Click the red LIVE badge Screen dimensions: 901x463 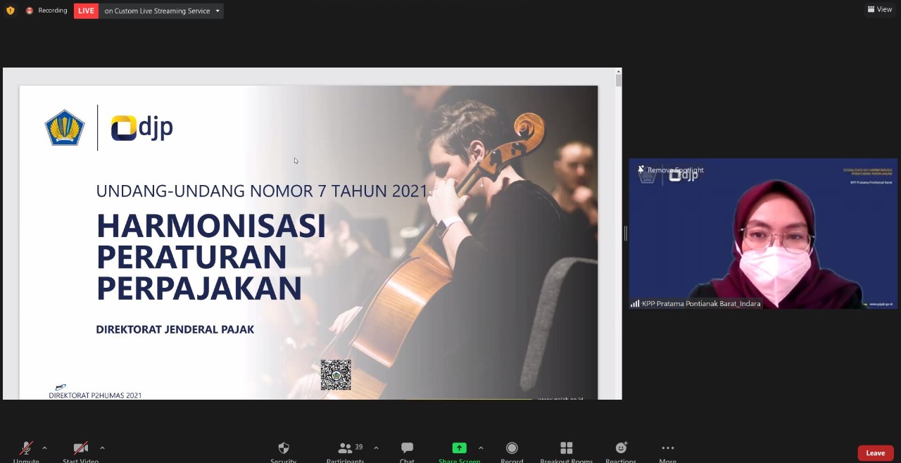(x=86, y=11)
